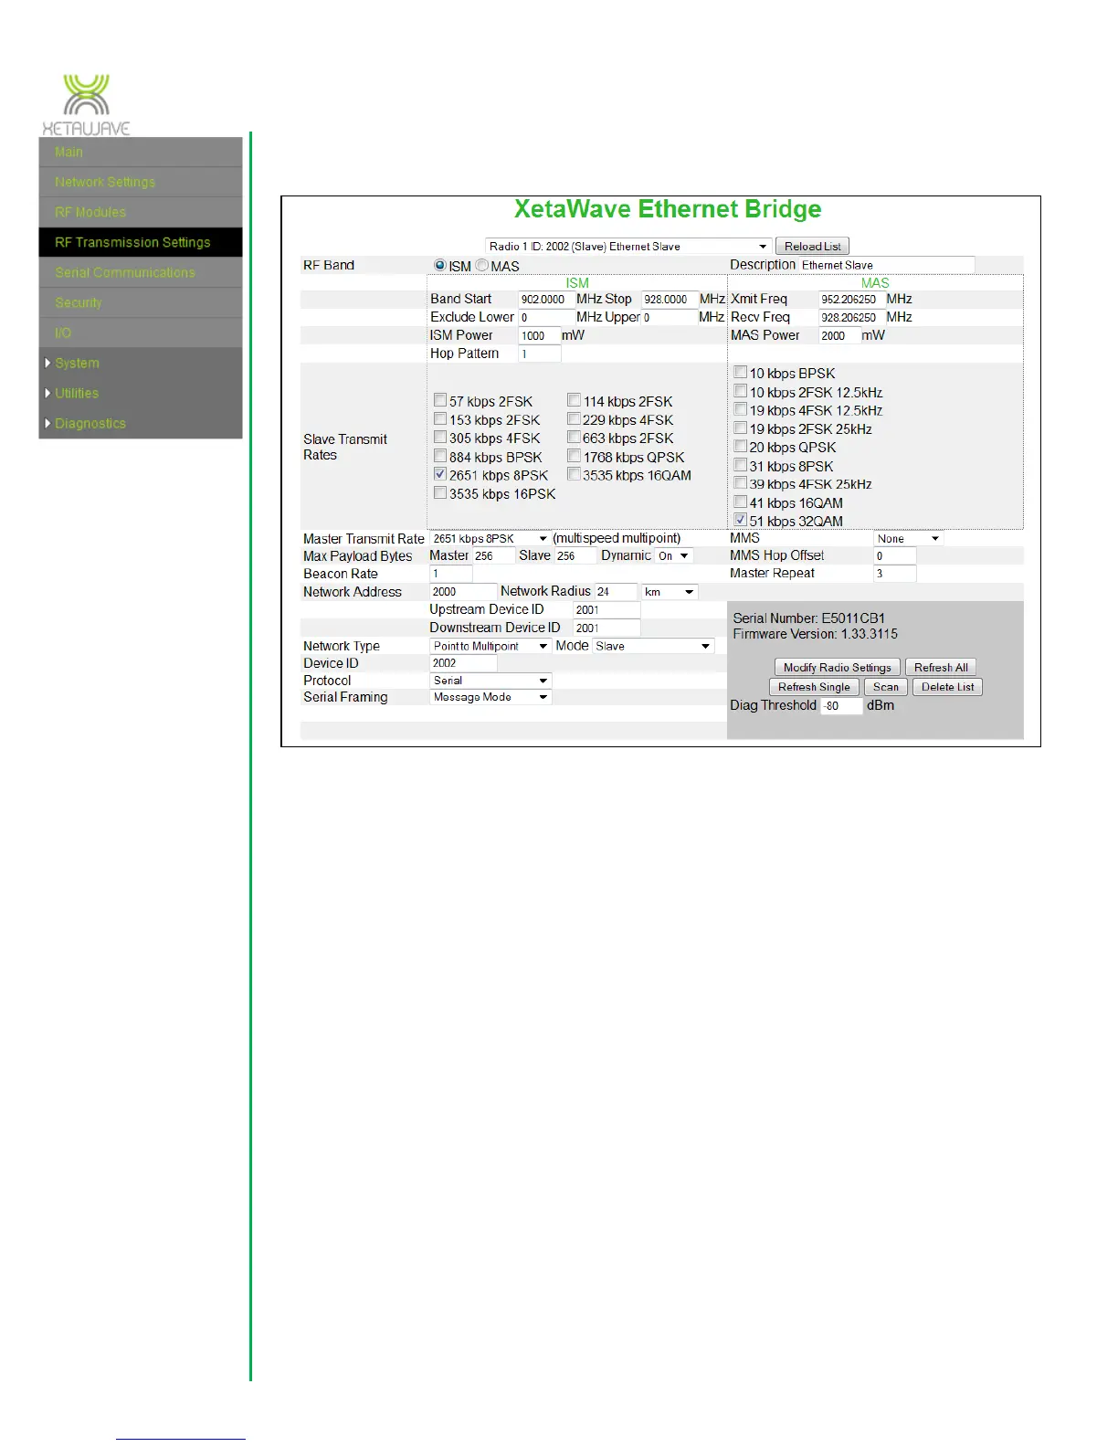Viewport: 1118px width, 1447px height.
Task: Tick the 41 kbps 16QAM checkbox
Action: point(741,502)
